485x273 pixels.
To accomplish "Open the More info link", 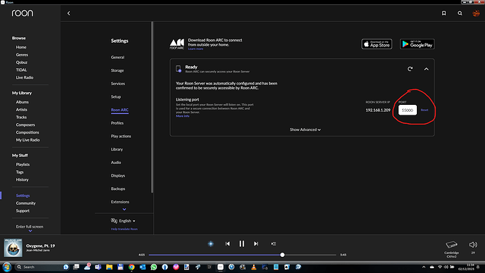I will pos(183,116).
